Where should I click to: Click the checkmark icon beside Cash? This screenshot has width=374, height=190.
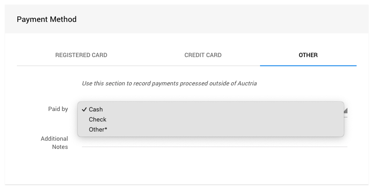[84, 110]
